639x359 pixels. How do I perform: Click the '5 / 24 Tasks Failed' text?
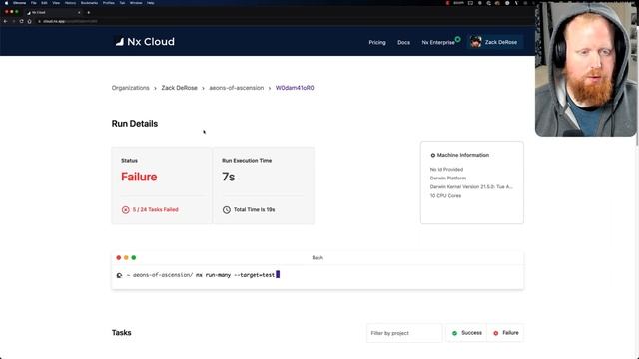[156, 210]
